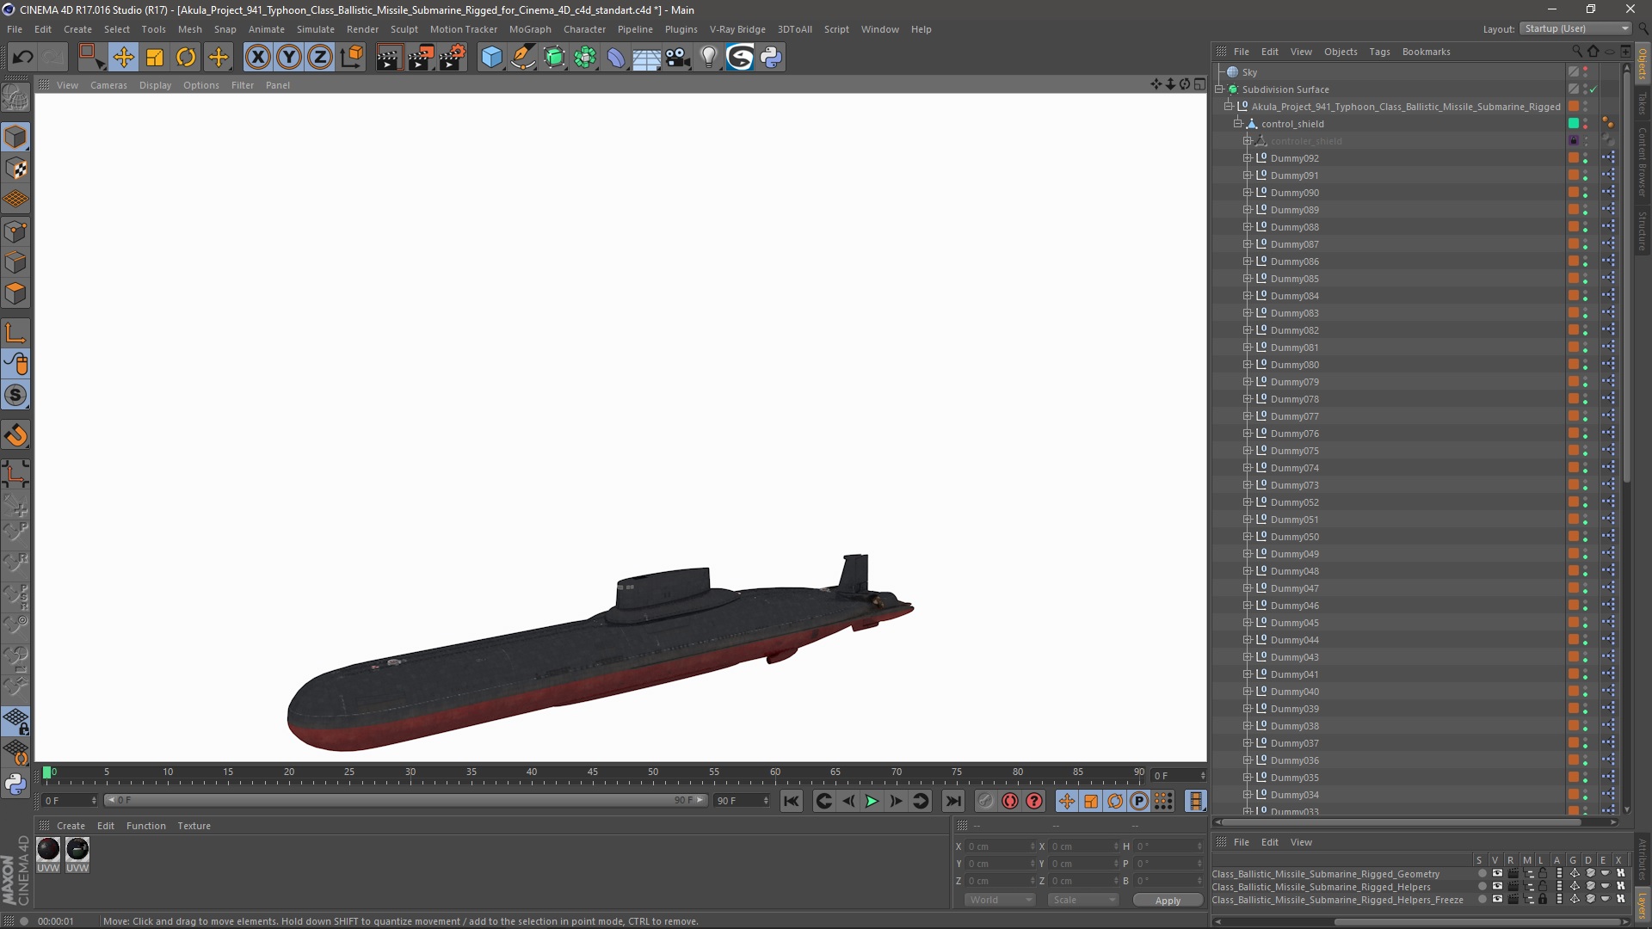Image resolution: width=1652 pixels, height=929 pixels.
Task: Toggle visibility eye for Rigged_Geometry layer
Action: click(x=1497, y=874)
